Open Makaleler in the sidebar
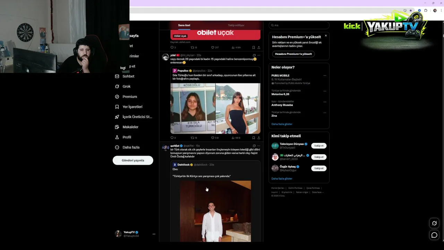444x250 pixels. click(x=127, y=127)
